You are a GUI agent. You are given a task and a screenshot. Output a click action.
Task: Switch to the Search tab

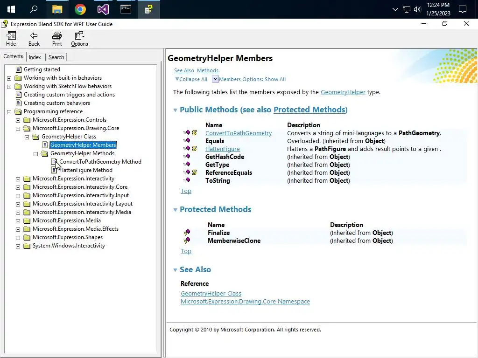56,57
